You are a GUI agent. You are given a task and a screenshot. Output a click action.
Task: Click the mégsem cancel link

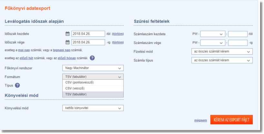200,120
